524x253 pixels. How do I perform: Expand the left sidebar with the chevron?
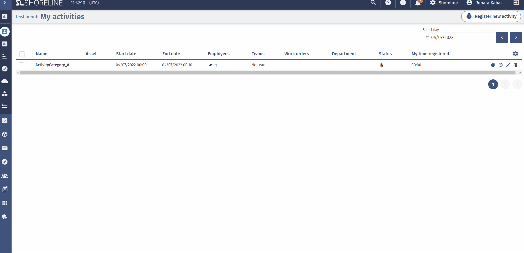5,3
